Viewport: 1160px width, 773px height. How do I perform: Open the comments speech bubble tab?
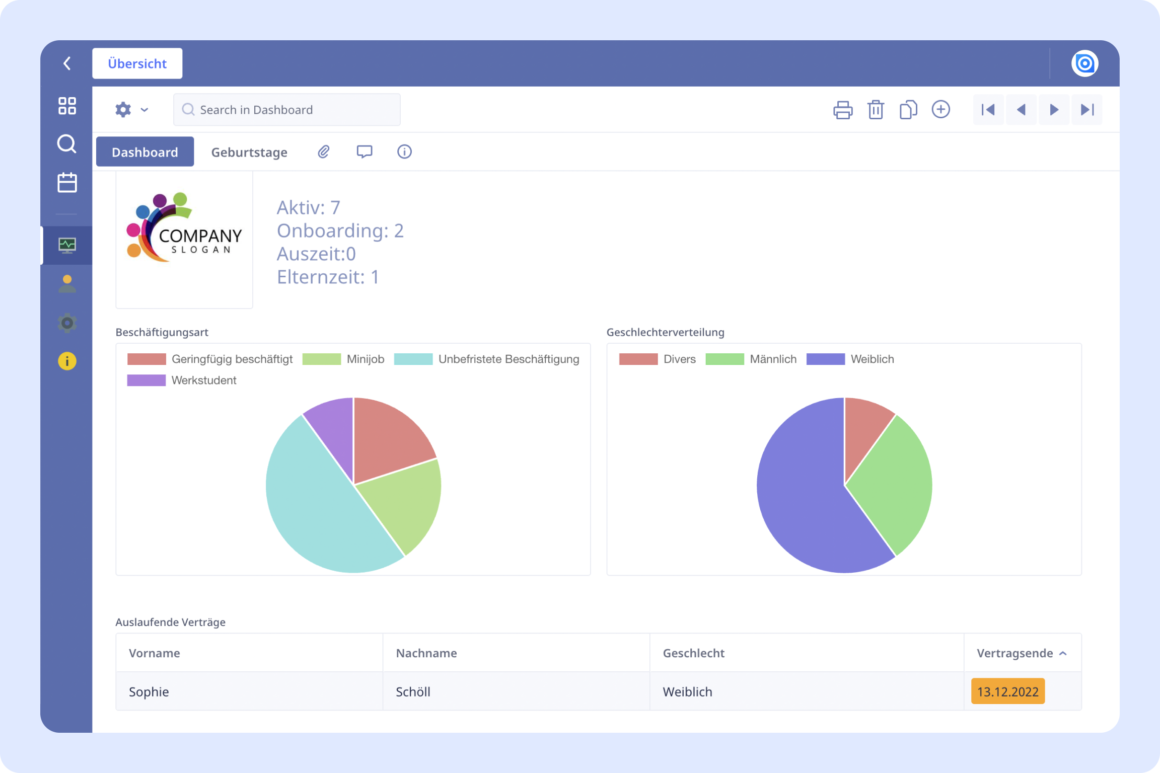click(x=364, y=151)
